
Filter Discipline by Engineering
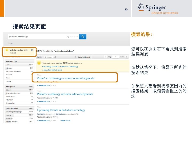click(19, 103)
